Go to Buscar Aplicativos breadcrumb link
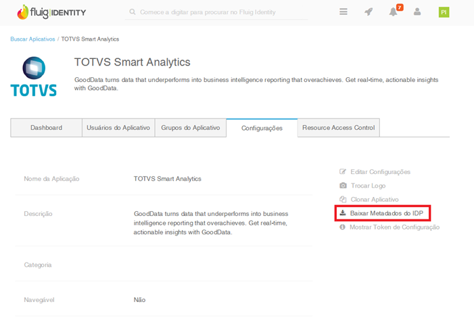 click(32, 39)
